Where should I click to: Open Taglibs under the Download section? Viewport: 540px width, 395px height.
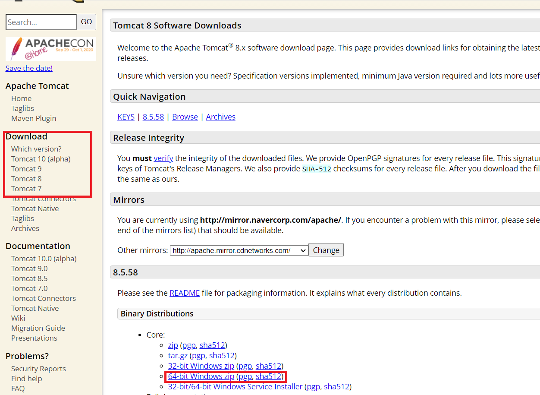[x=22, y=218]
